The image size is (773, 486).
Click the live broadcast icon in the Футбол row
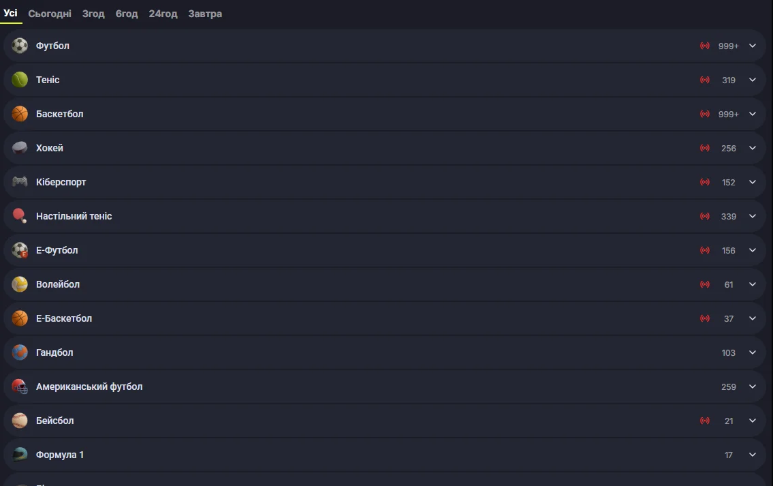coord(705,46)
